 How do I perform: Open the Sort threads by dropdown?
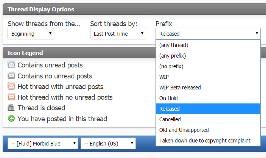118,34
